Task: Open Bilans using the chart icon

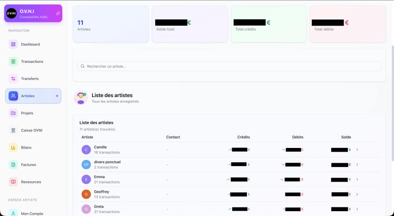Action: click(x=13, y=147)
